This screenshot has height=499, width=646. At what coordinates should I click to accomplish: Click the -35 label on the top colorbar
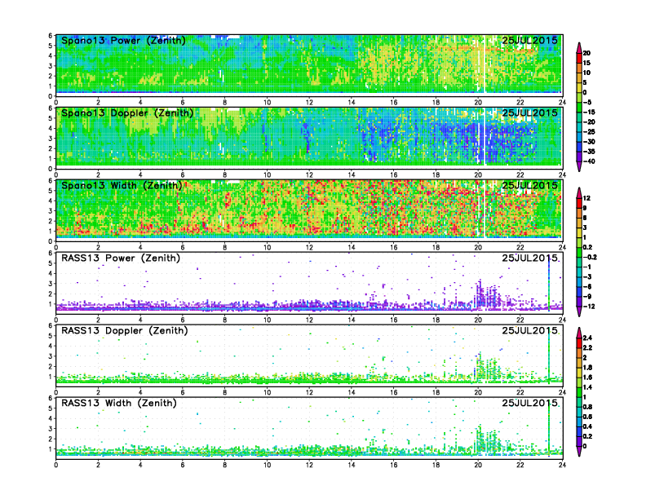click(x=589, y=152)
